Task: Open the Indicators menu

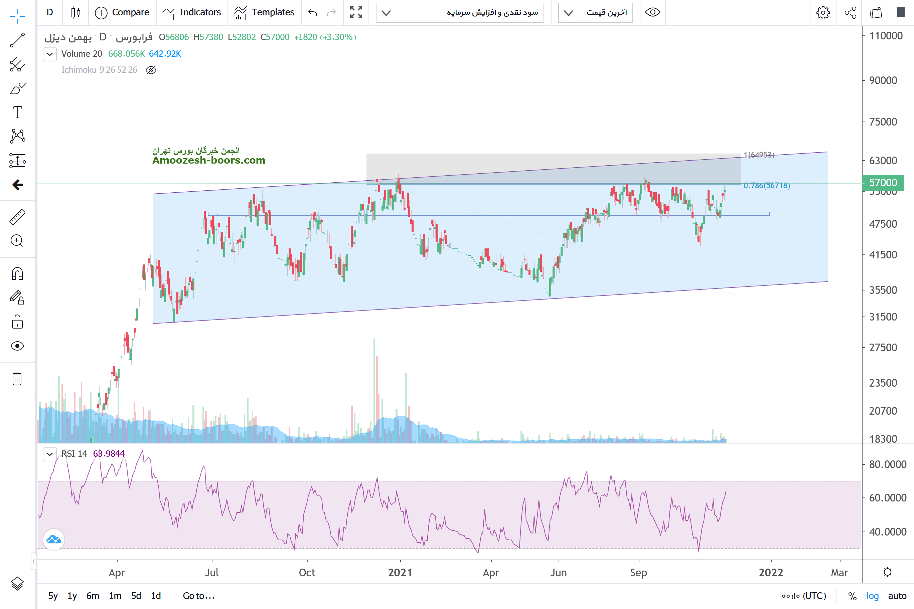Action: point(192,12)
